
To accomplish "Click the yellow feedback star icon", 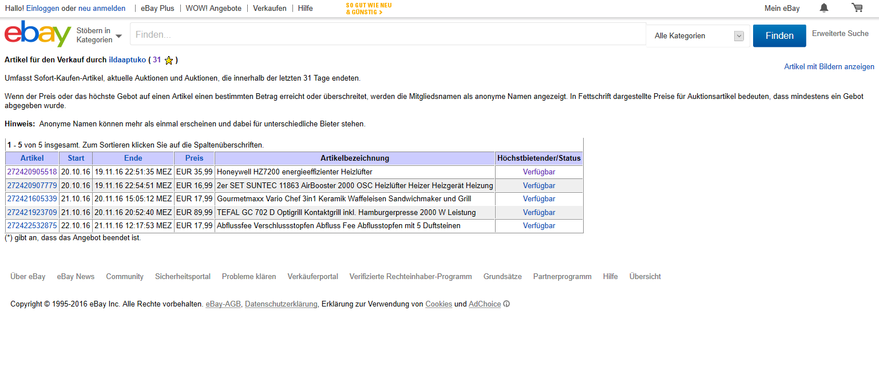I will click(x=169, y=60).
